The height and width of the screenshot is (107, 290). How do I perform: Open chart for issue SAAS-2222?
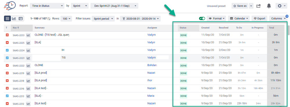[x=28, y=66]
